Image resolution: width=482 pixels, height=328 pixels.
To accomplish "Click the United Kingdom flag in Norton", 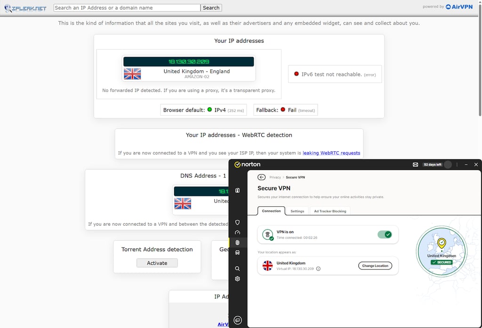I will pos(267,265).
